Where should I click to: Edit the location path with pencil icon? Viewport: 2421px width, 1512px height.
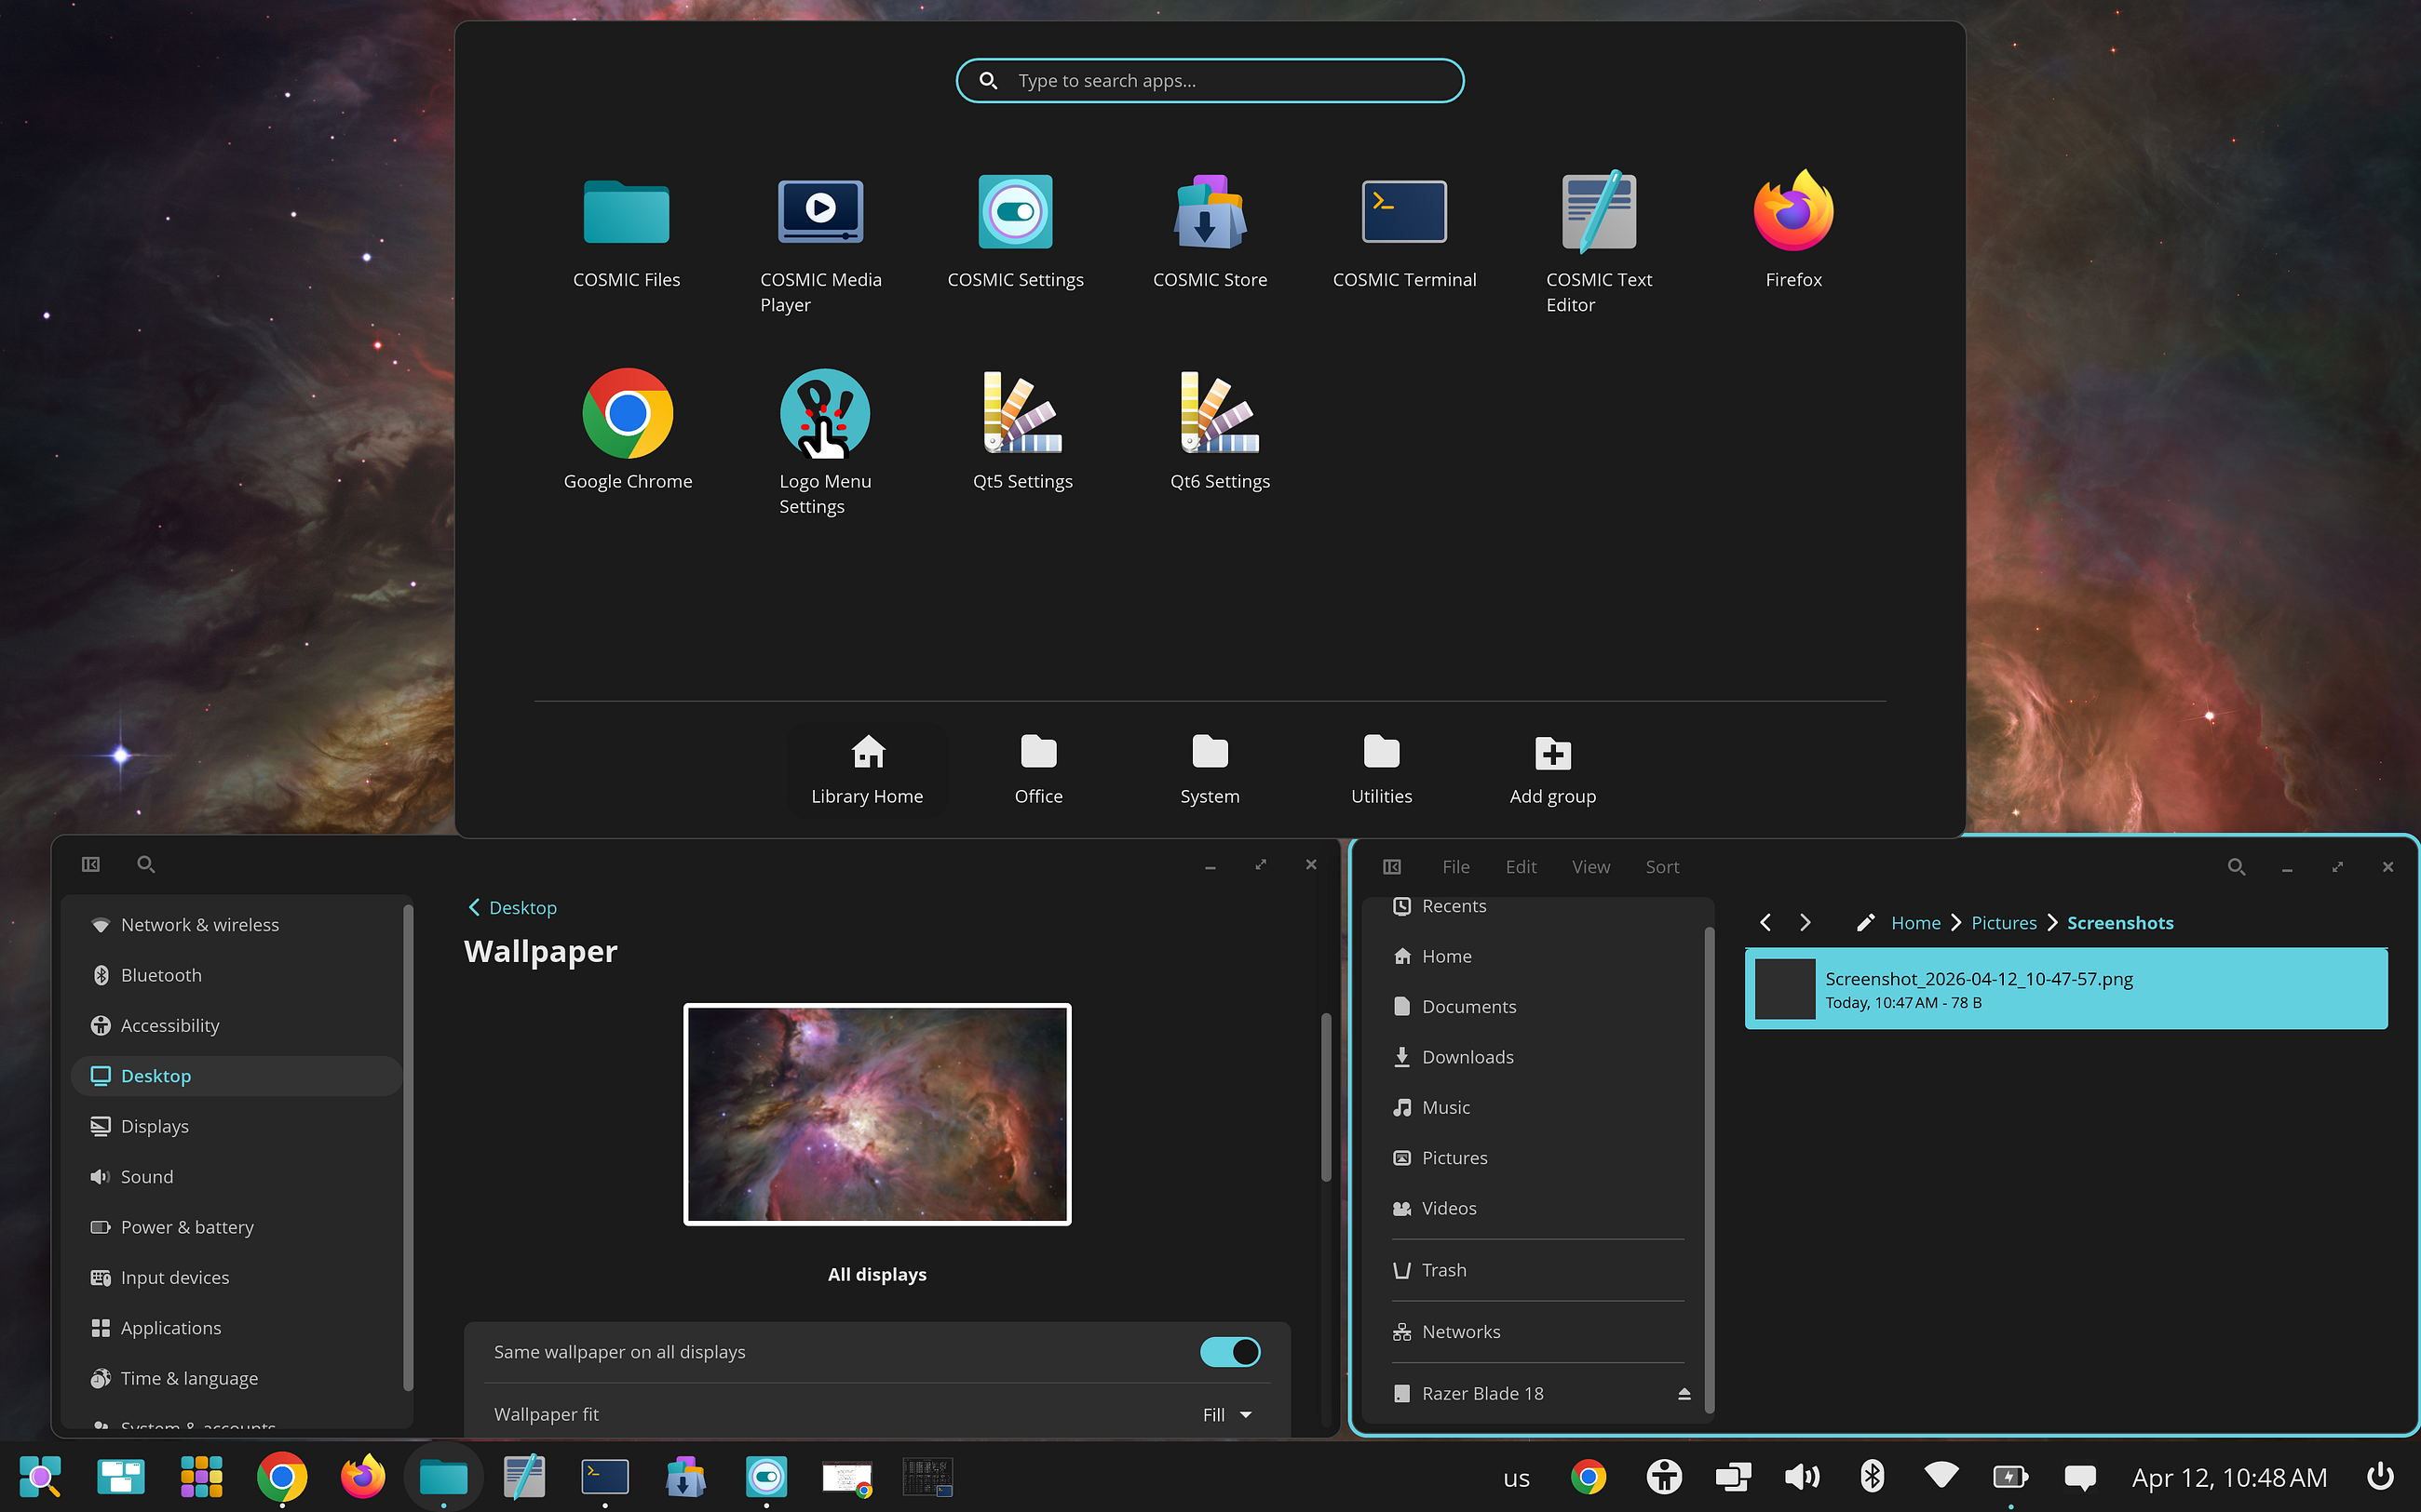pyautogui.click(x=1865, y=922)
